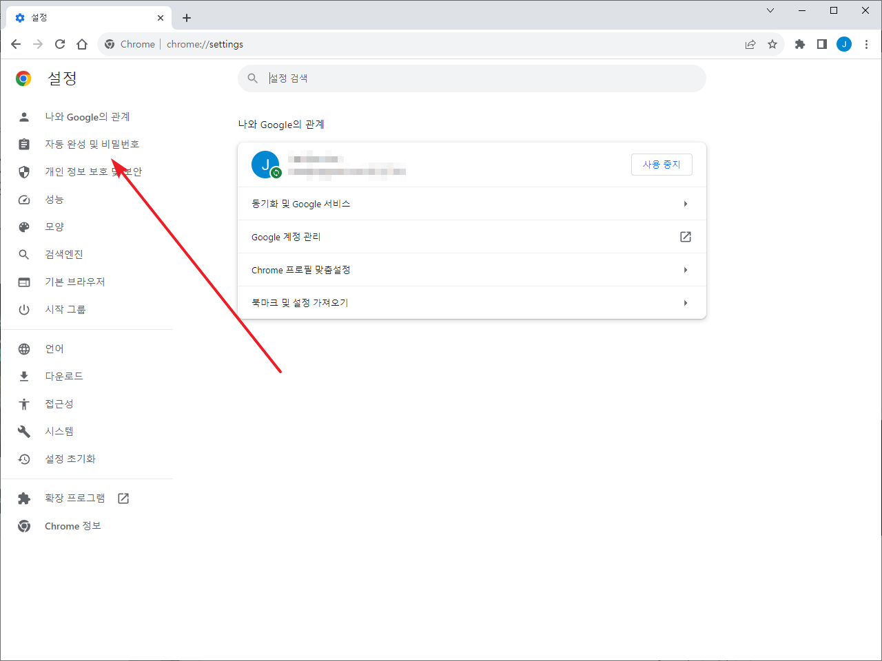Focus the 설정 검색 search field
Viewport: 882px width, 661px height.
472,78
